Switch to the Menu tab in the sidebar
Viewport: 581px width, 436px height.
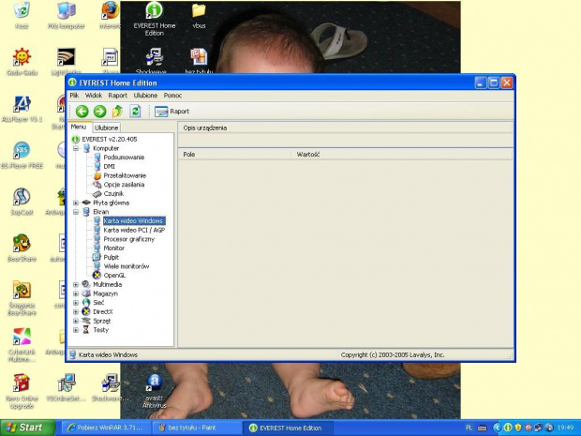pos(79,127)
